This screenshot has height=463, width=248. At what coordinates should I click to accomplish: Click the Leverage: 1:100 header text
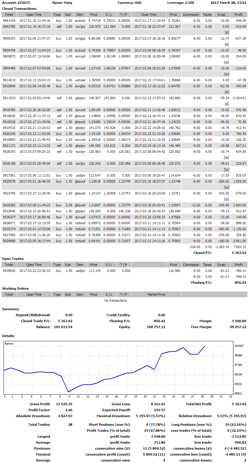(x=180, y=3)
